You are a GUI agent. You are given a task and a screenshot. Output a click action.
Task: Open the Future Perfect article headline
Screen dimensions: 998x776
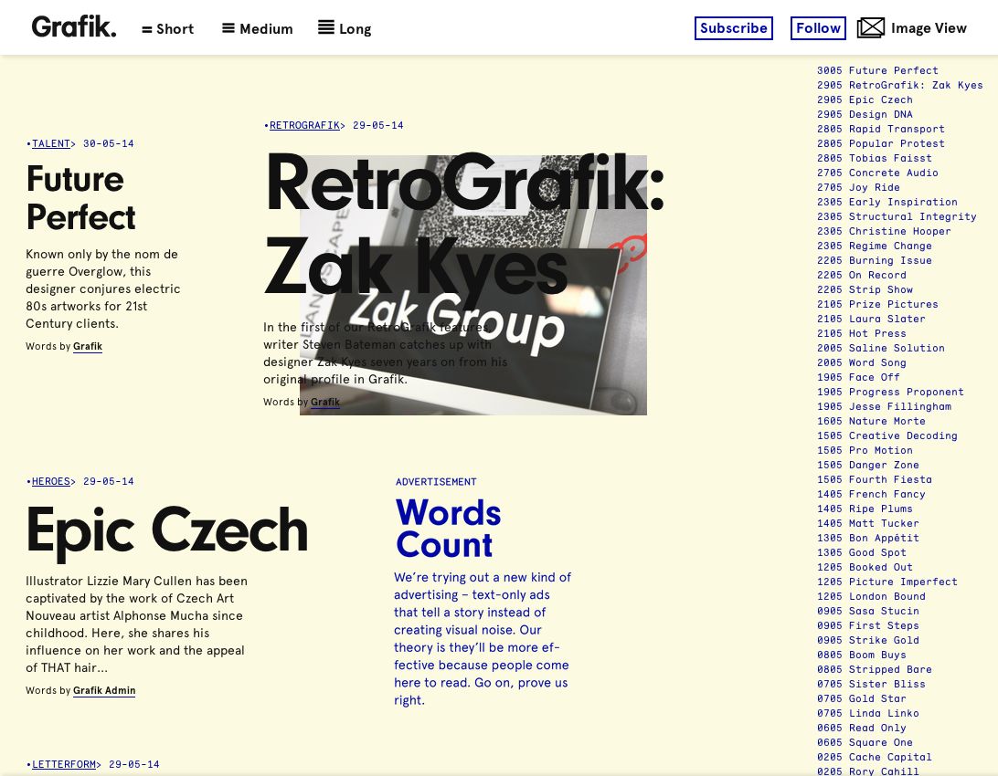(80, 198)
